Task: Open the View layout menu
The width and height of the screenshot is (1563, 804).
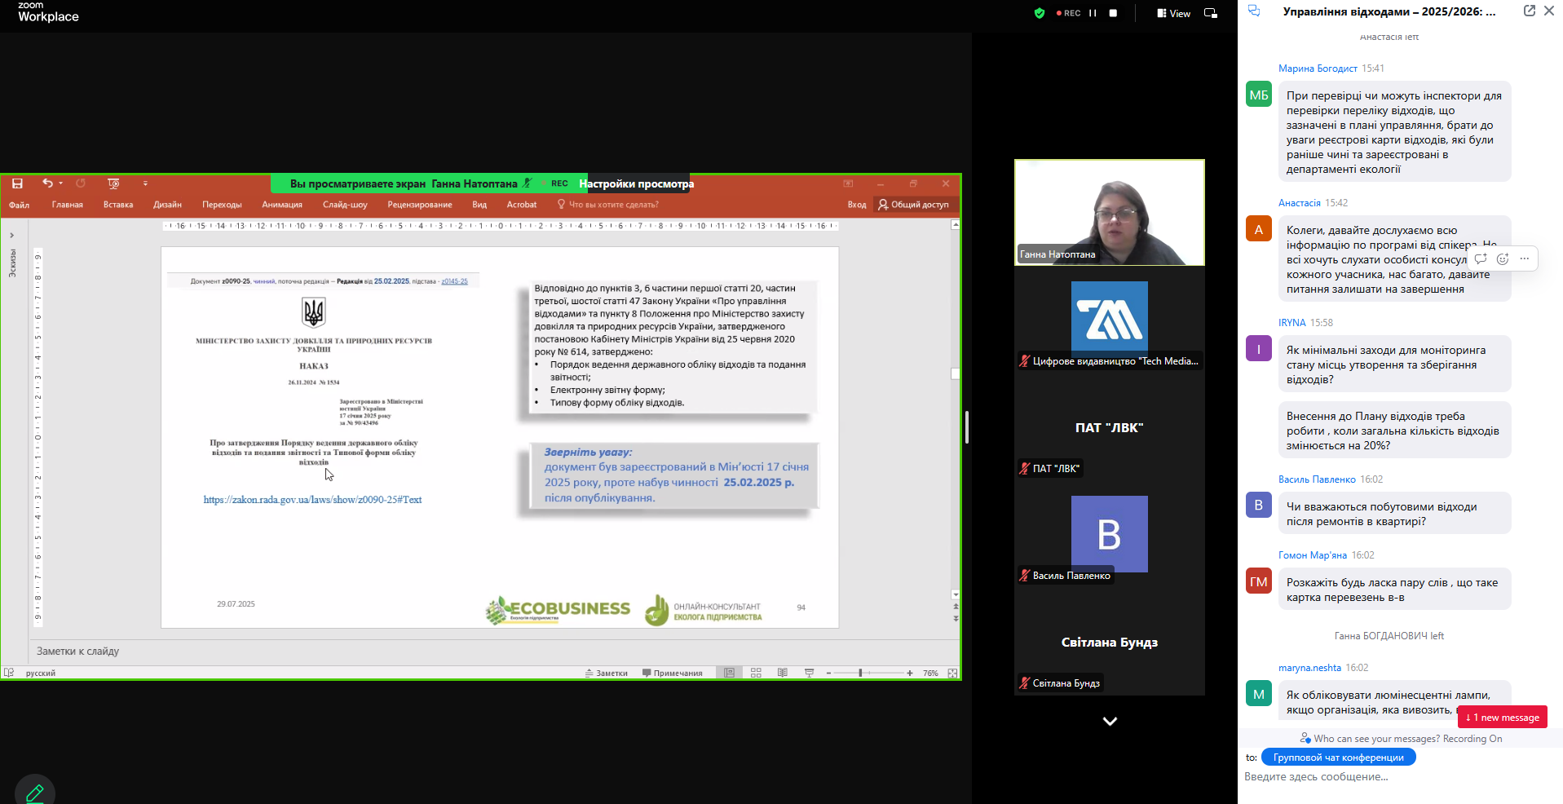Action: pyautogui.click(x=1173, y=13)
